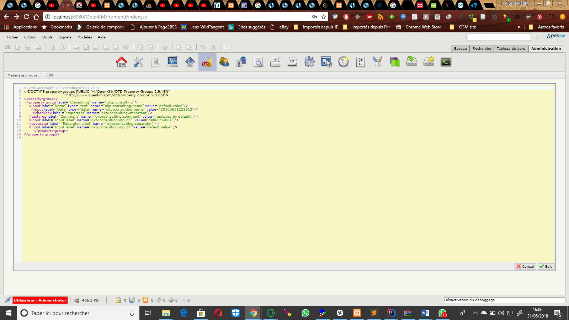Open the users icon with two people

click(224, 62)
